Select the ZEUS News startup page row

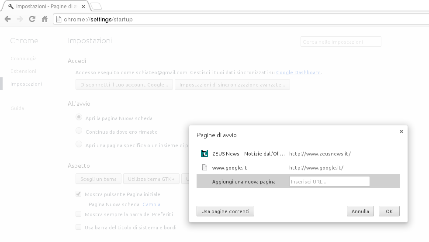tap(298, 153)
